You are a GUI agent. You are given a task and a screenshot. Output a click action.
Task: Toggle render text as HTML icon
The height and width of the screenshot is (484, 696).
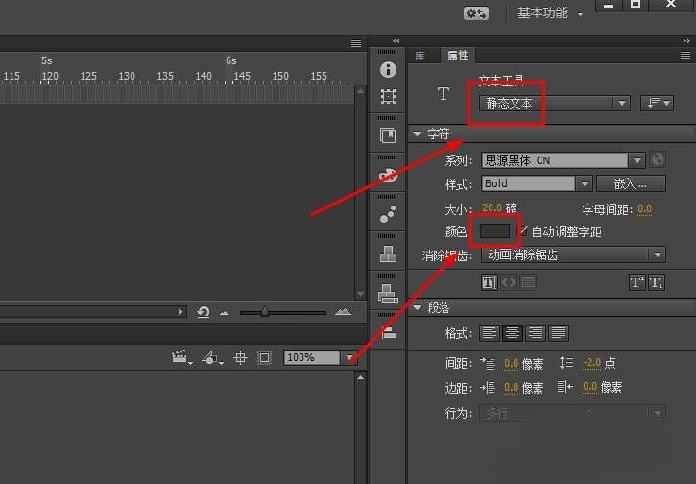click(x=509, y=282)
